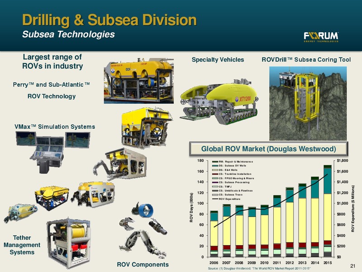Click the Douglas-Westwood source citation text
Screen dimensions: 362x272
click(x=259, y=268)
